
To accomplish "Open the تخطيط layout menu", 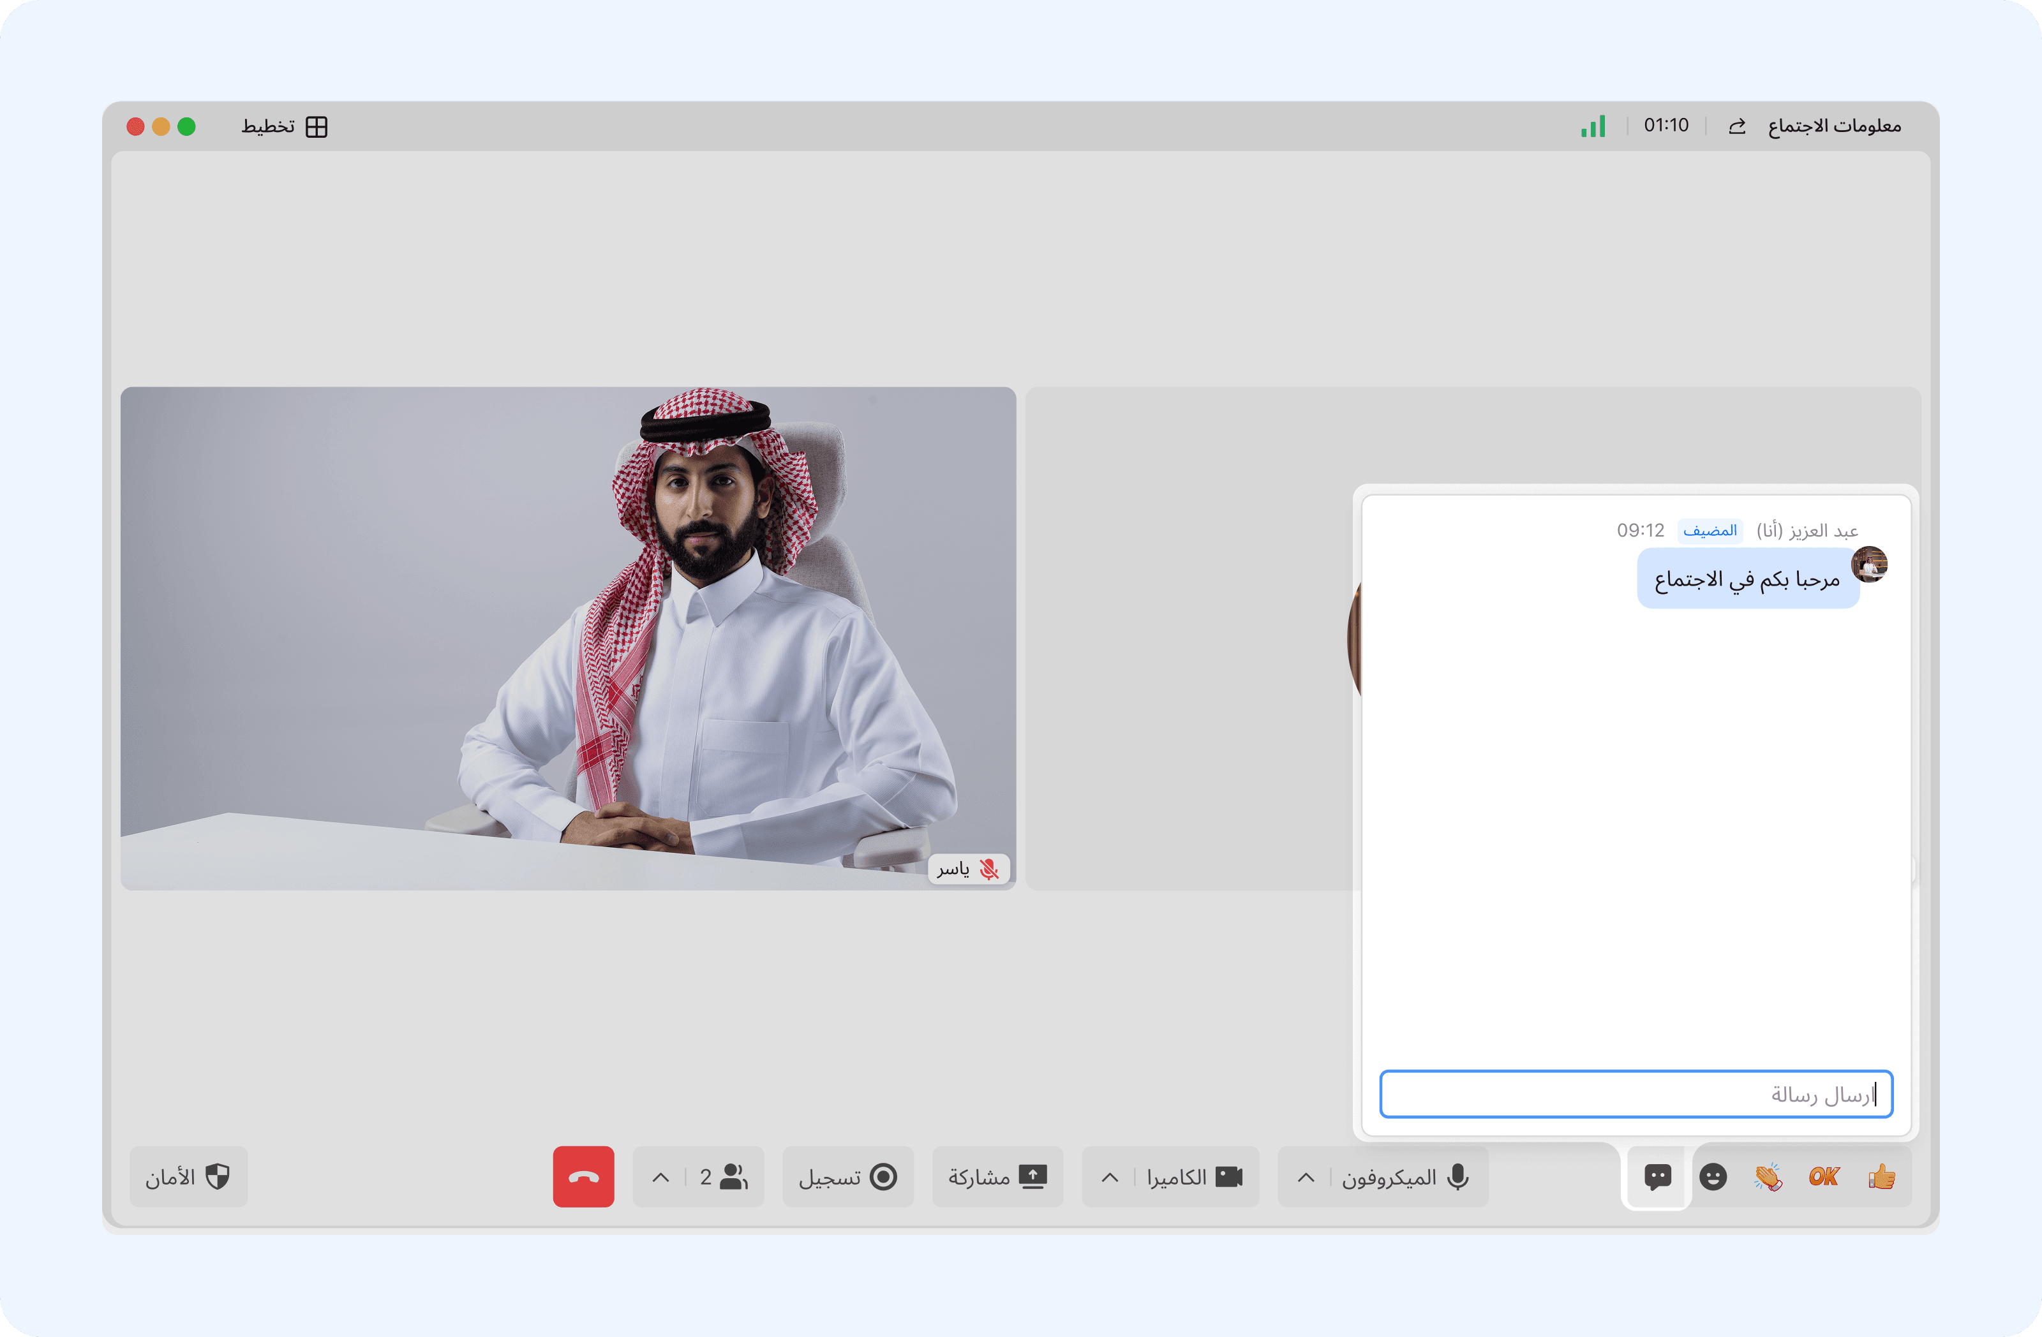I will [x=284, y=126].
